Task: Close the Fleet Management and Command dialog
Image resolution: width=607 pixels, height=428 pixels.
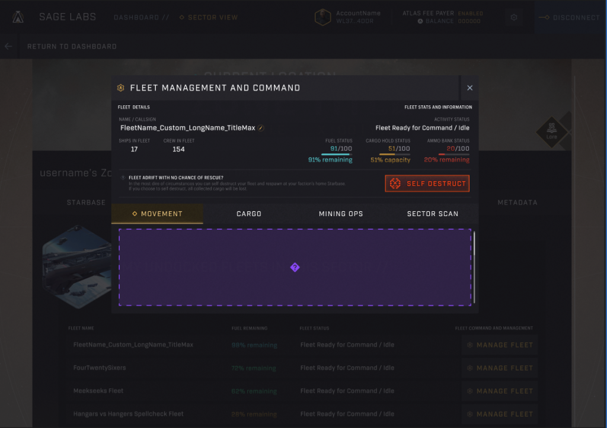Action: [x=469, y=88]
